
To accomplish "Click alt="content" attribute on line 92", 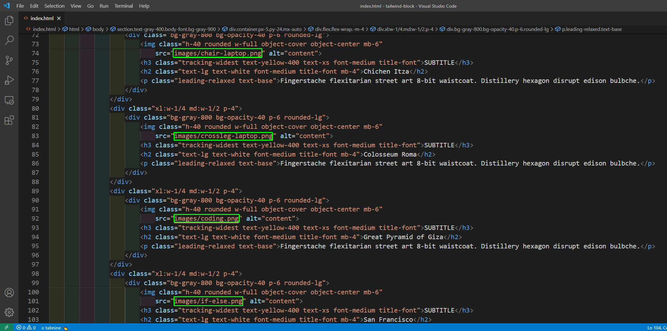I will (271, 218).
